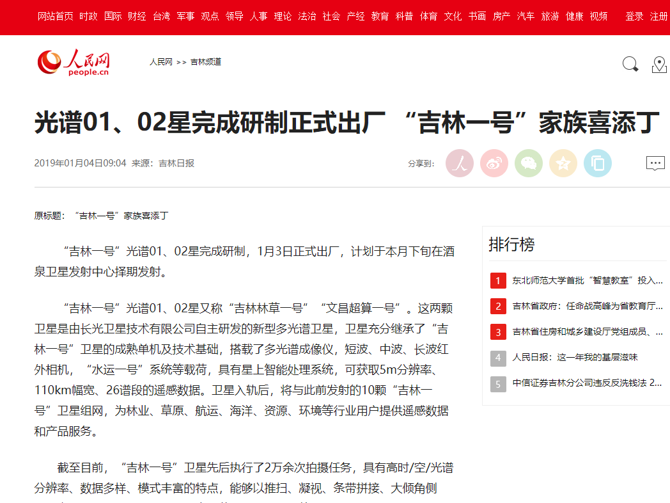
Task: Open 网站首页 in the top navigation
Action: click(55, 17)
